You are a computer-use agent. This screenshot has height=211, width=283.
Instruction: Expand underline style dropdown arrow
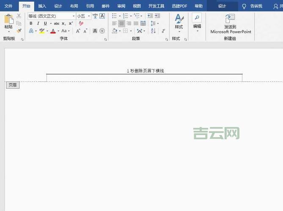pyautogui.click(x=51, y=24)
